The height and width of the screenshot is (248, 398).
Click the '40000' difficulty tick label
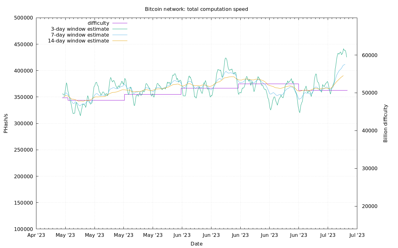pyautogui.click(x=369, y=131)
